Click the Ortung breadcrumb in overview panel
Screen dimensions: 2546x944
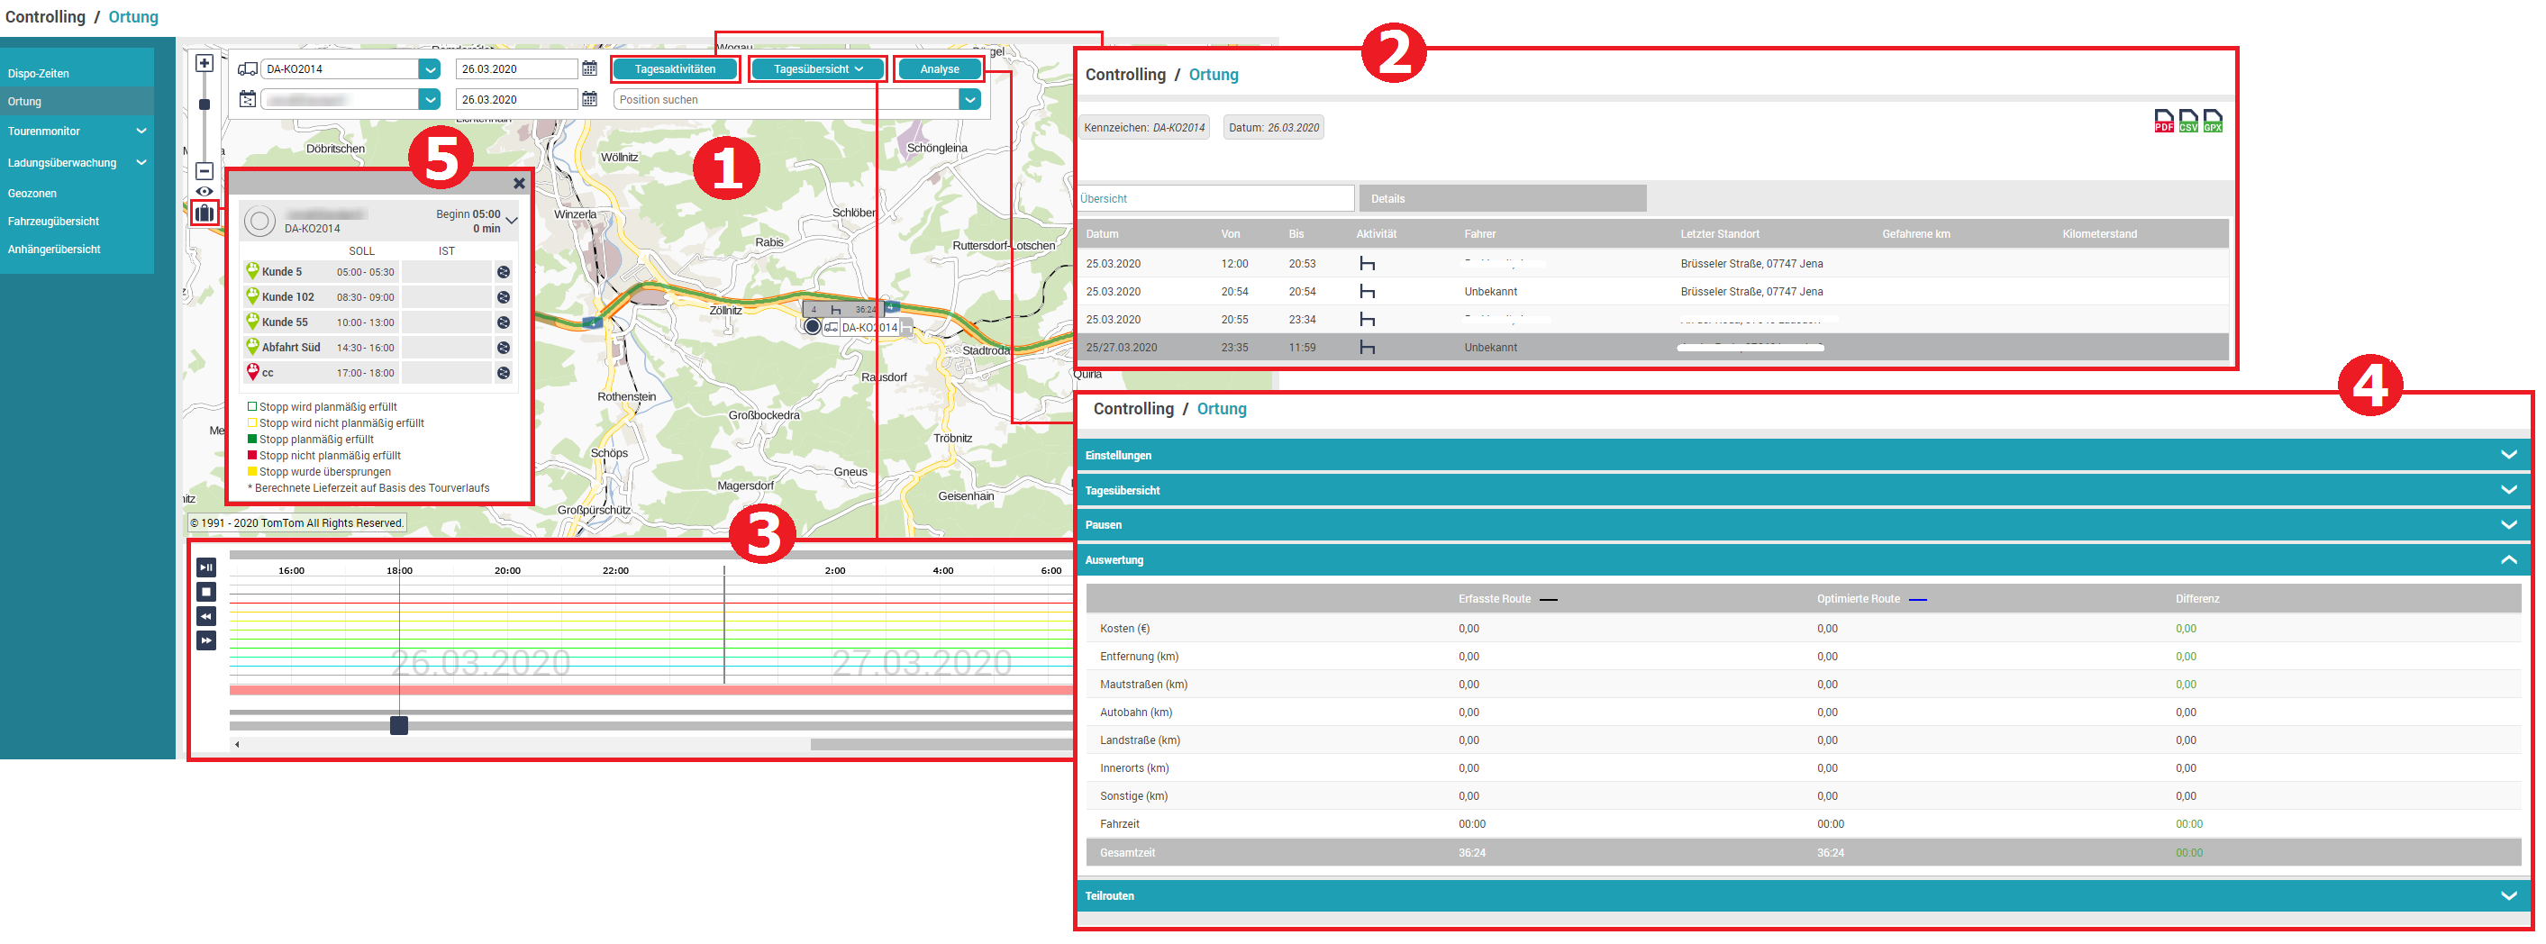pos(1214,75)
